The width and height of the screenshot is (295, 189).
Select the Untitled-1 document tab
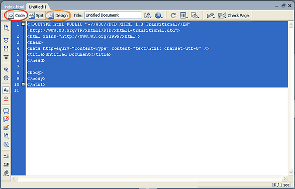[x=37, y=7]
